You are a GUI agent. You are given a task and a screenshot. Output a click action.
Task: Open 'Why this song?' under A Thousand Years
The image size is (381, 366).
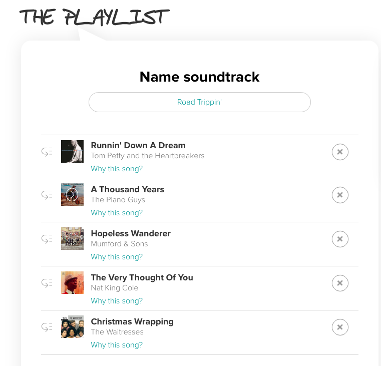point(117,213)
